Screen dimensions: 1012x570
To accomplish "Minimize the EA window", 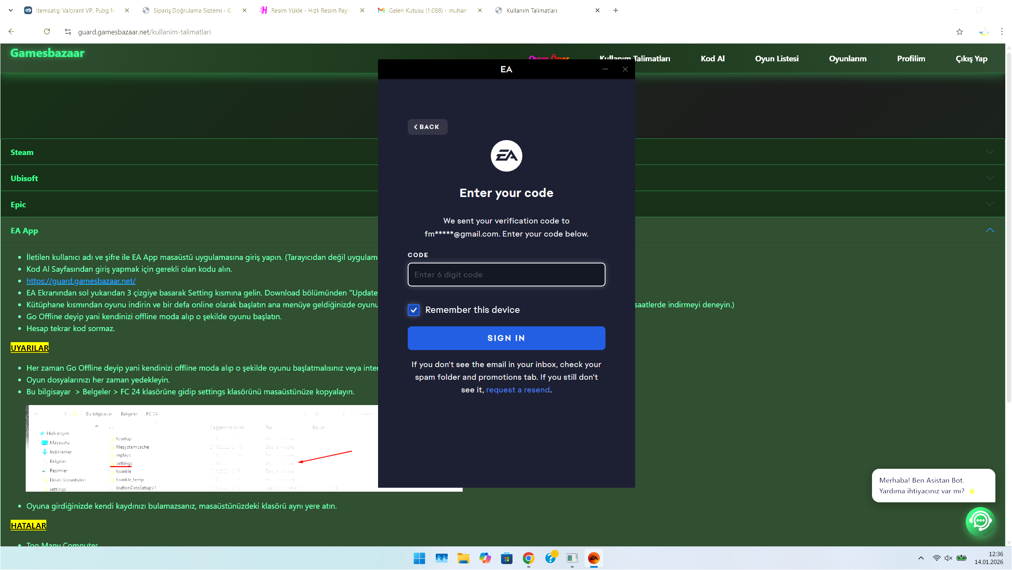I will (605, 69).
